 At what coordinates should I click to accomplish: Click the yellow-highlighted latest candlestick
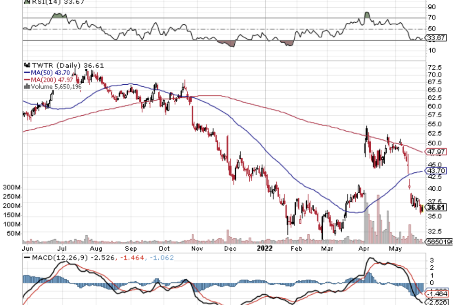pyautogui.click(x=422, y=209)
